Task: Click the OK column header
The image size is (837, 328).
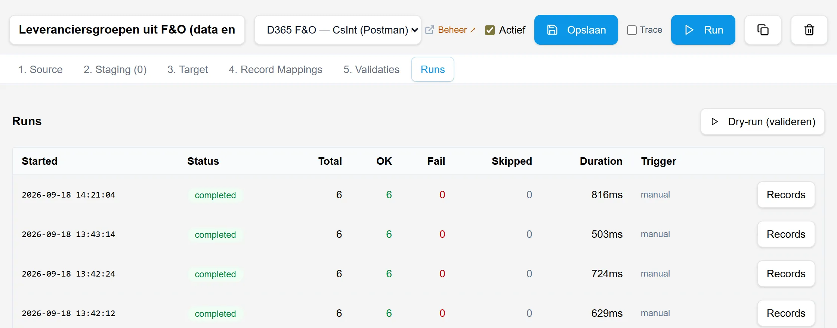Action: pyautogui.click(x=384, y=161)
